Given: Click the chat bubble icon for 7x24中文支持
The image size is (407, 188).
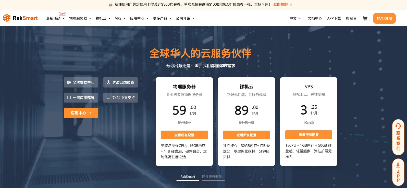Looking at the screenshot, I should 108,97.
